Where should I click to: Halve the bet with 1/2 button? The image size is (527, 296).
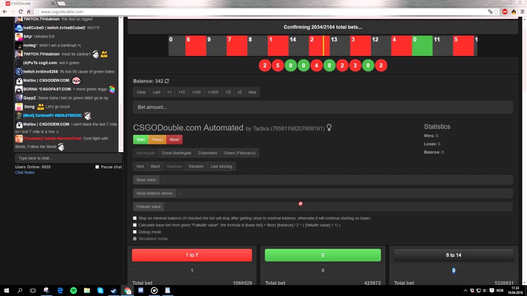point(228,92)
